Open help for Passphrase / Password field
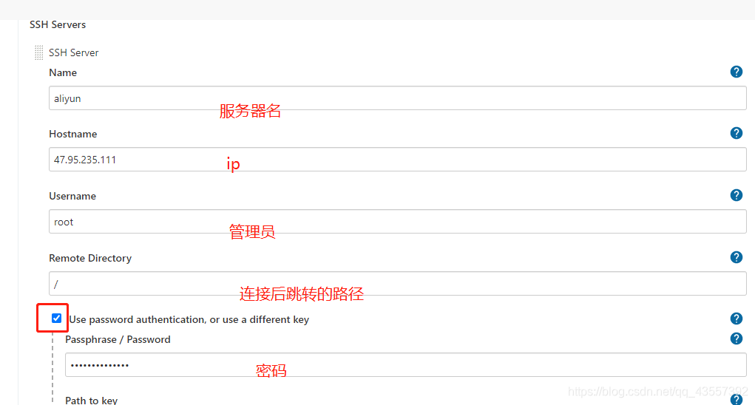This screenshot has height=405, width=755. click(x=737, y=338)
